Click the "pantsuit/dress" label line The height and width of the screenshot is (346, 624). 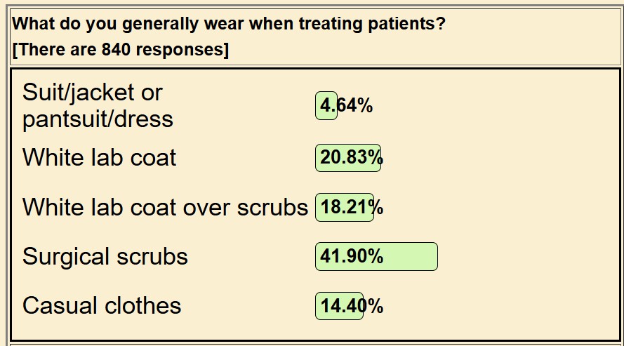coord(98,119)
